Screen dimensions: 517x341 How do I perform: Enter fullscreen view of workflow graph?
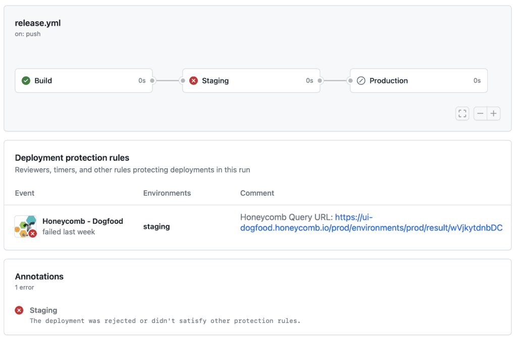tap(462, 114)
